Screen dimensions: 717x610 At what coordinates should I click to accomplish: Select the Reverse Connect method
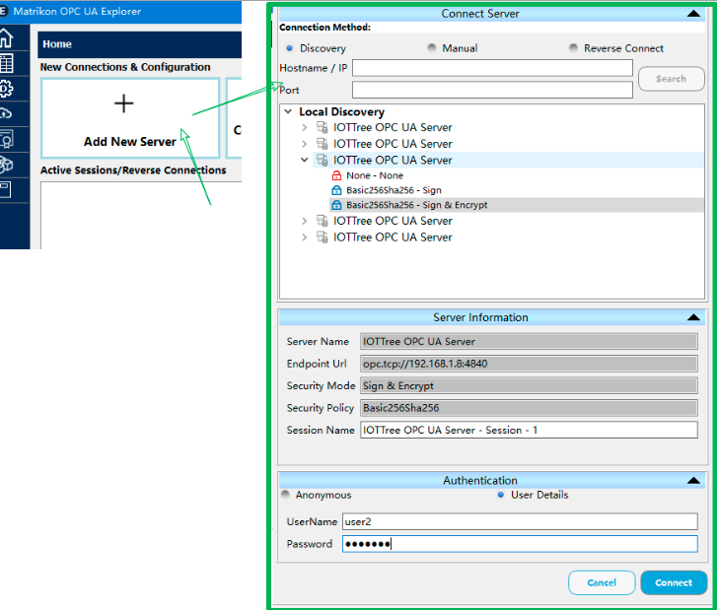click(x=573, y=48)
